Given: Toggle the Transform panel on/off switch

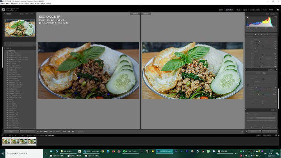Looking at the screenshot, I should 246,110.
